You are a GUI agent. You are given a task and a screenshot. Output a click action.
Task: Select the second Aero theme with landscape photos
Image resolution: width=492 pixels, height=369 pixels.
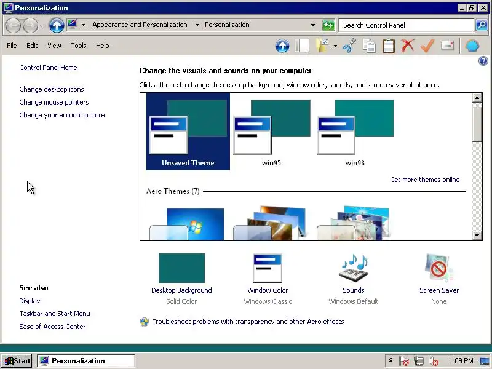point(270,223)
